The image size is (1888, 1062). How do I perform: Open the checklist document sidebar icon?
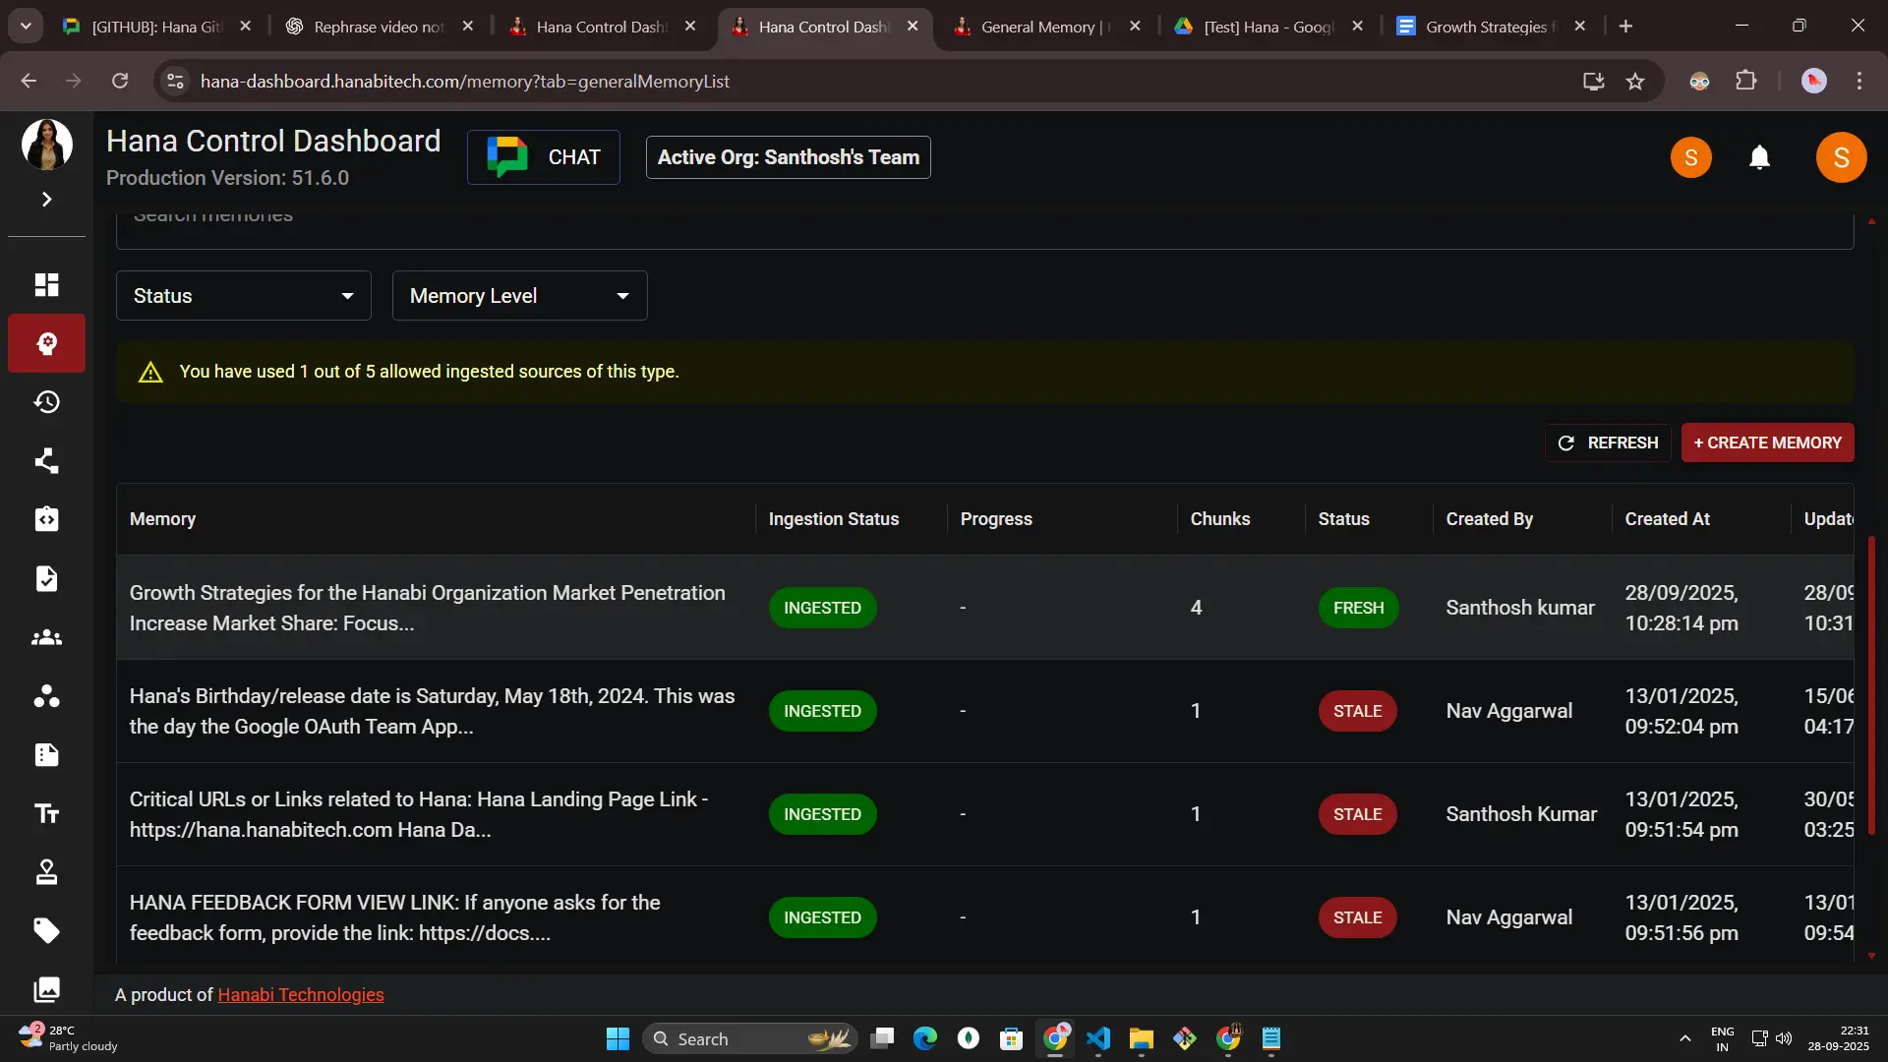(x=46, y=578)
